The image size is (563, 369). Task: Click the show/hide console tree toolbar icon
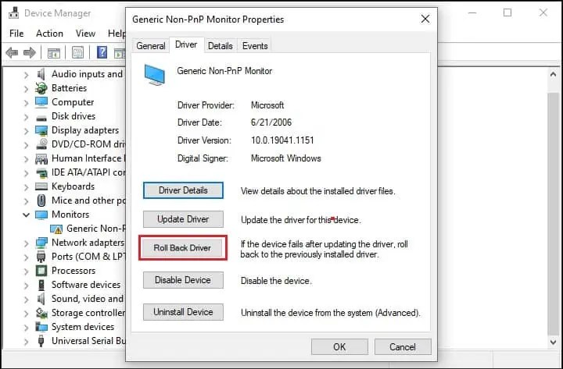point(54,53)
